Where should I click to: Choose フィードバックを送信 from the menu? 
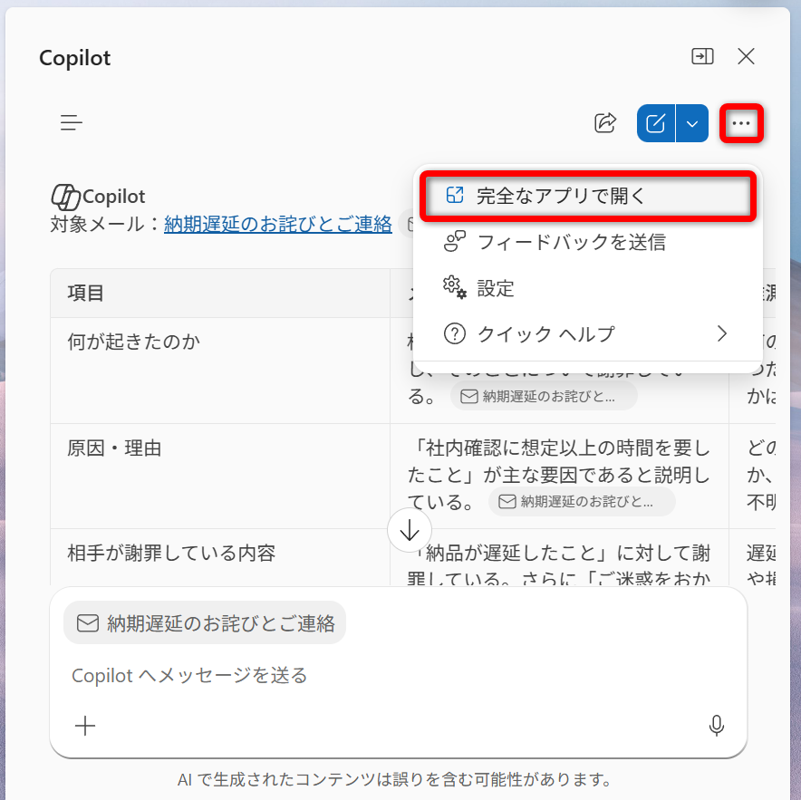[x=588, y=242]
